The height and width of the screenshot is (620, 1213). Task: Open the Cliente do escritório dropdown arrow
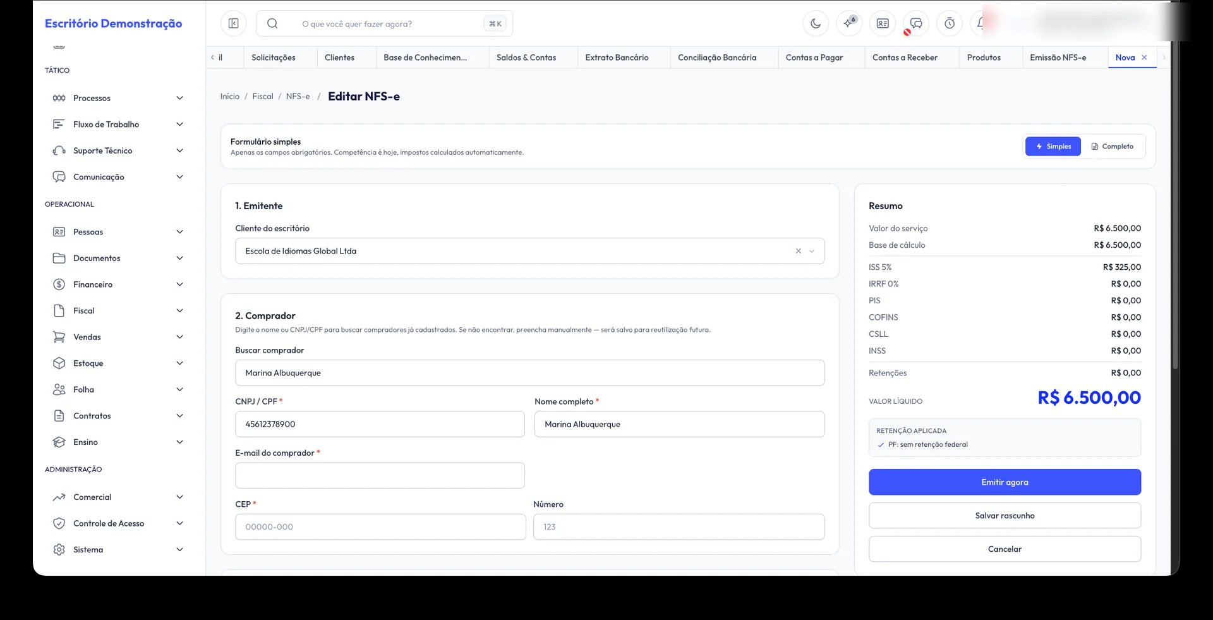(812, 251)
